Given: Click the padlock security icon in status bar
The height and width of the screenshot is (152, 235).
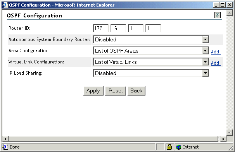Looking at the screenshot, I should tap(169, 147).
